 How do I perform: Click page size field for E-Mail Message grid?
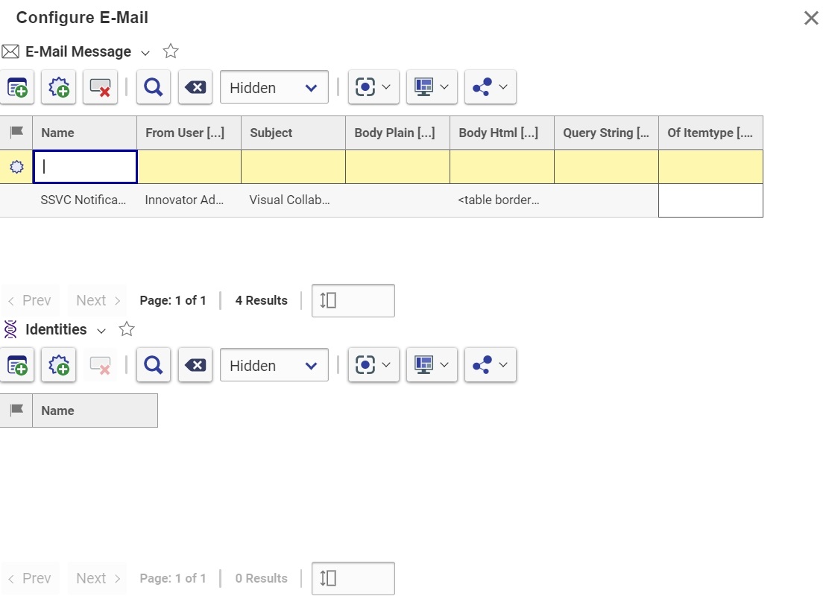[353, 301]
